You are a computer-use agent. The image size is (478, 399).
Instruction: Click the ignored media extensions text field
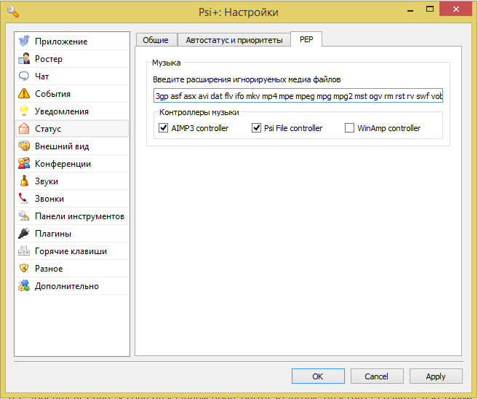pos(297,96)
